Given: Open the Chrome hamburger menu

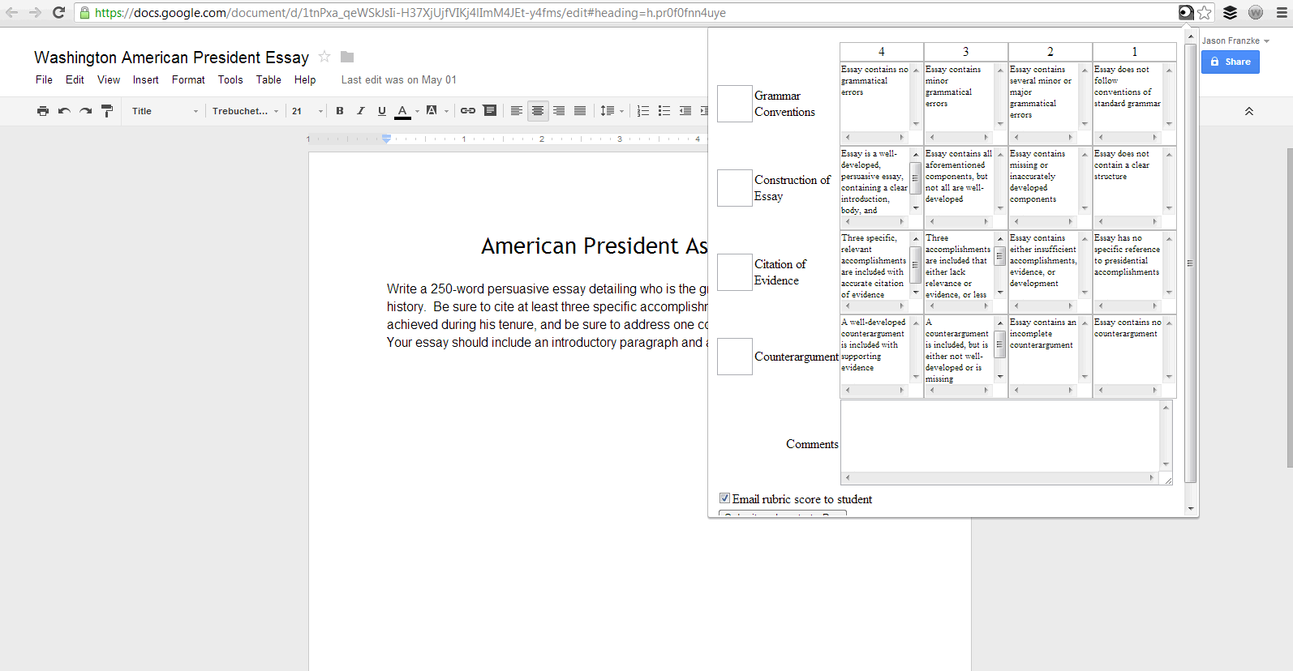Looking at the screenshot, I should click(x=1281, y=12).
